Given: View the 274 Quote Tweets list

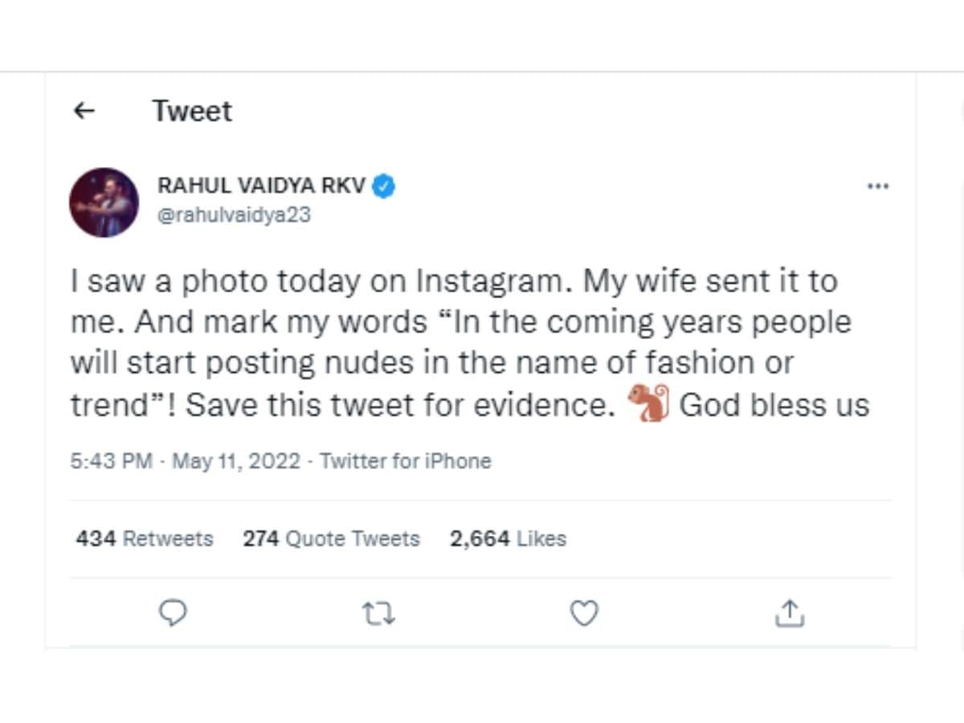Looking at the screenshot, I should click(332, 538).
